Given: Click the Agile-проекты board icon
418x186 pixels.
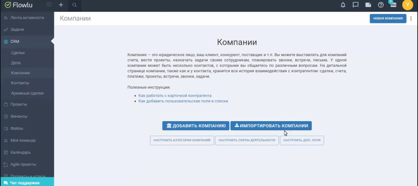Looking at the screenshot, I should tap(5, 164).
